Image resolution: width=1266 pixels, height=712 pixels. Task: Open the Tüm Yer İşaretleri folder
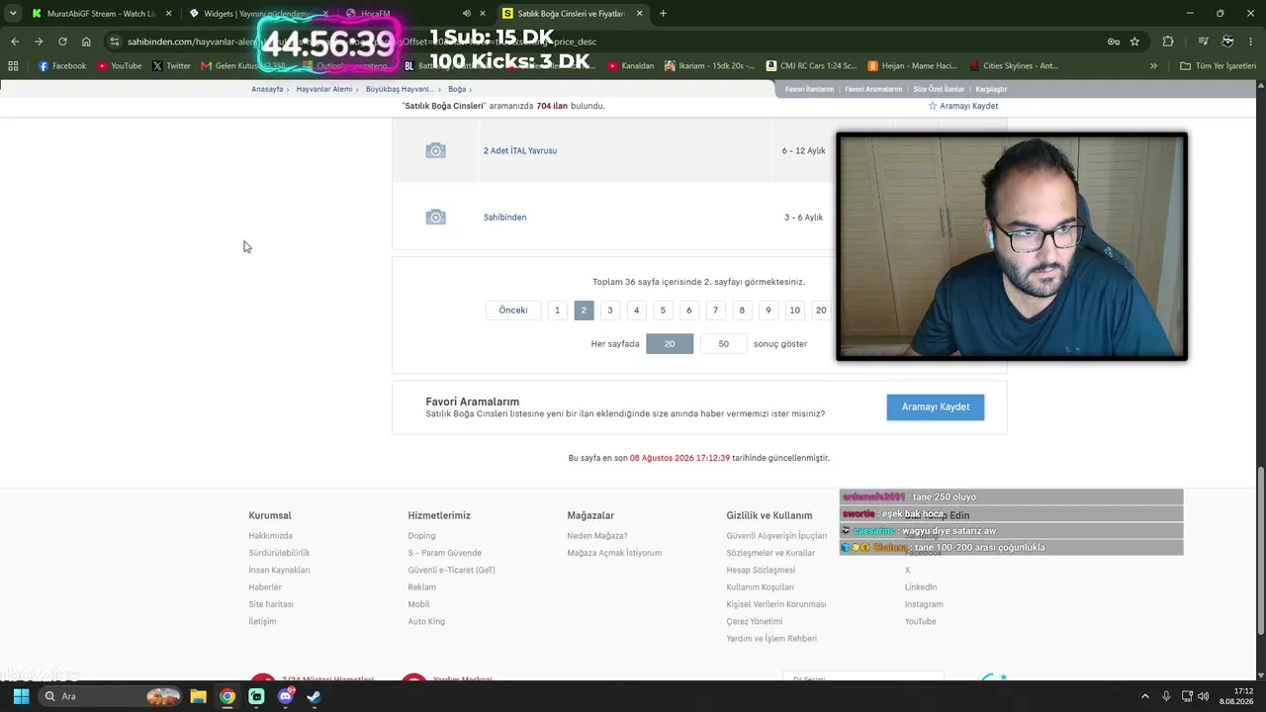click(1218, 66)
